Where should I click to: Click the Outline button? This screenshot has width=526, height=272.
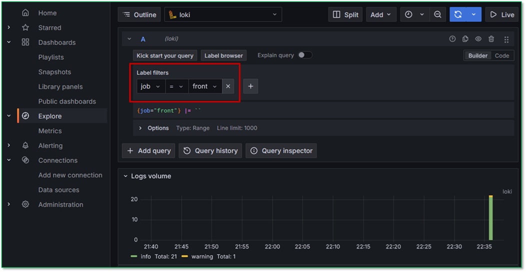click(x=139, y=15)
